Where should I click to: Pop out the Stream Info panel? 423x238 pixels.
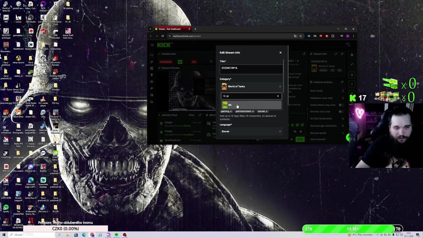(x=342, y=54)
